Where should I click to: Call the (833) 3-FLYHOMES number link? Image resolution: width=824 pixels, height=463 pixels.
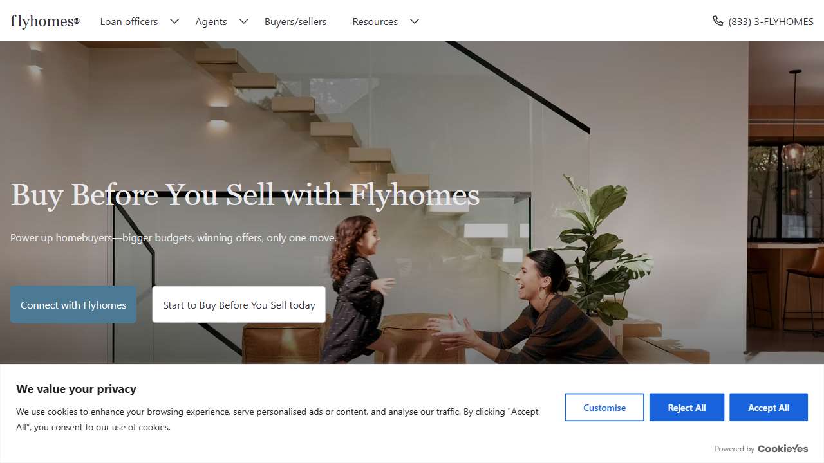click(771, 21)
